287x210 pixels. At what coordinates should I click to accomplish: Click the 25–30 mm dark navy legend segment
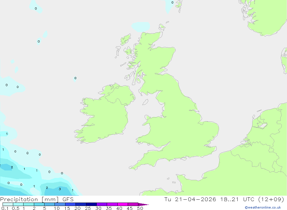click(91, 204)
